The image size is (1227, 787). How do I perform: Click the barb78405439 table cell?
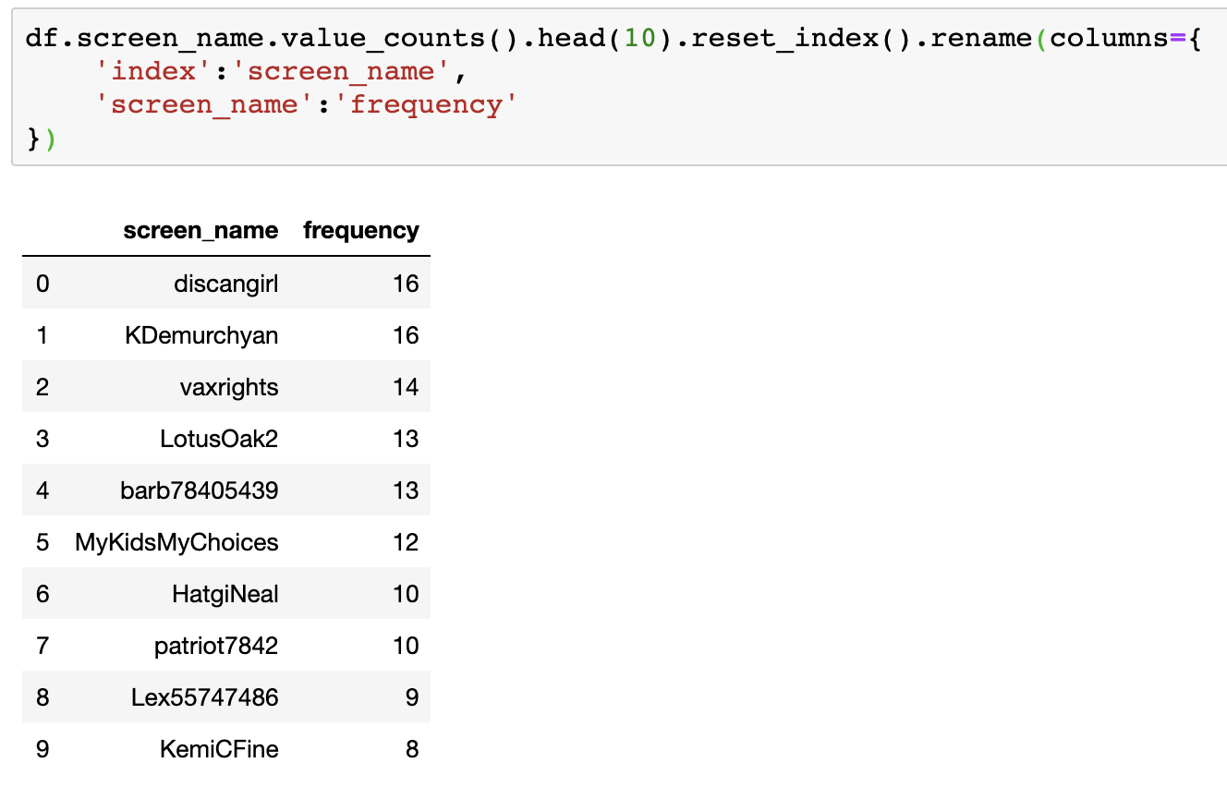[199, 490]
